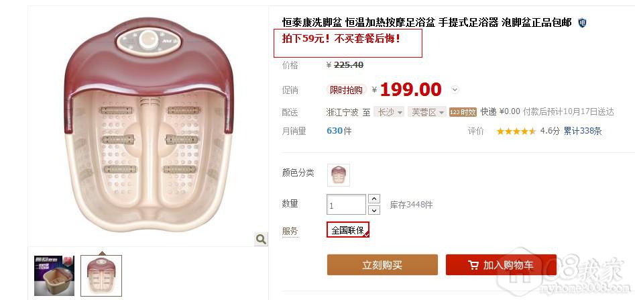
Task: Open the 长沙 city dropdown
Action: coord(389,112)
